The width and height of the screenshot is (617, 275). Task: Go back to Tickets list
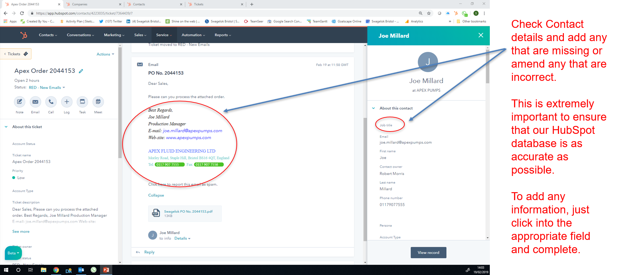tap(16, 54)
